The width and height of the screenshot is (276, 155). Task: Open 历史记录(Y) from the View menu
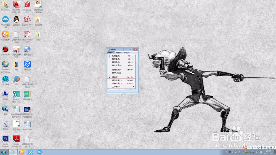121,70
